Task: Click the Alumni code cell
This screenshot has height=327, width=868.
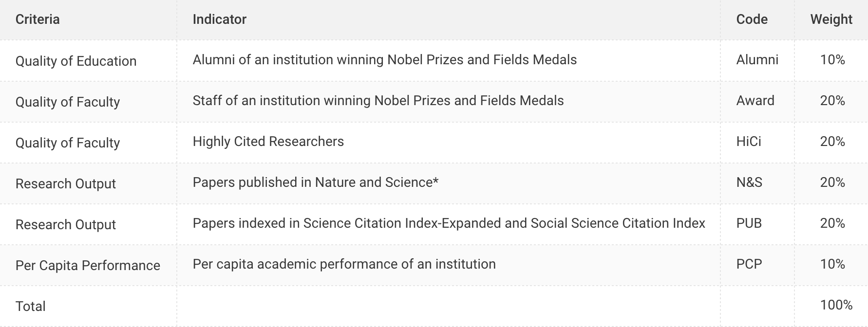Action: [x=757, y=60]
